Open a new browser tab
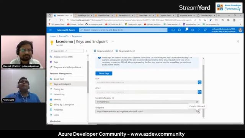 (219, 15)
